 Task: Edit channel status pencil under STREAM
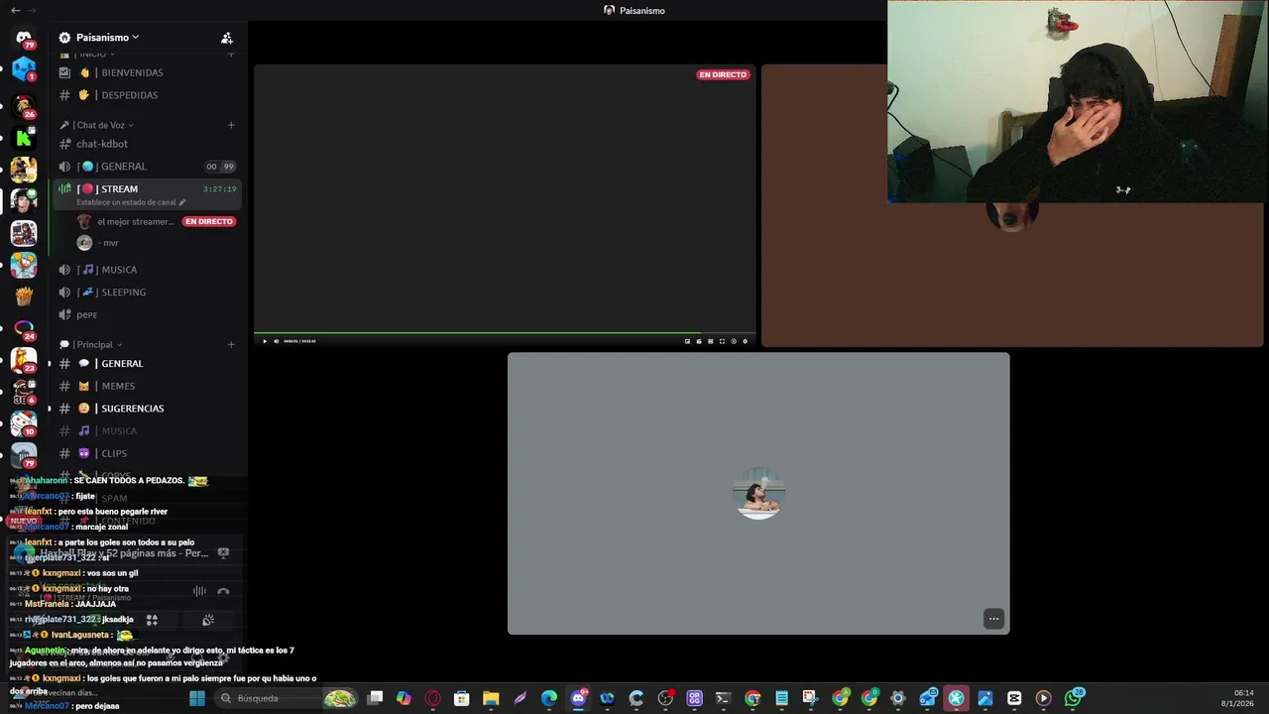(x=181, y=202)
